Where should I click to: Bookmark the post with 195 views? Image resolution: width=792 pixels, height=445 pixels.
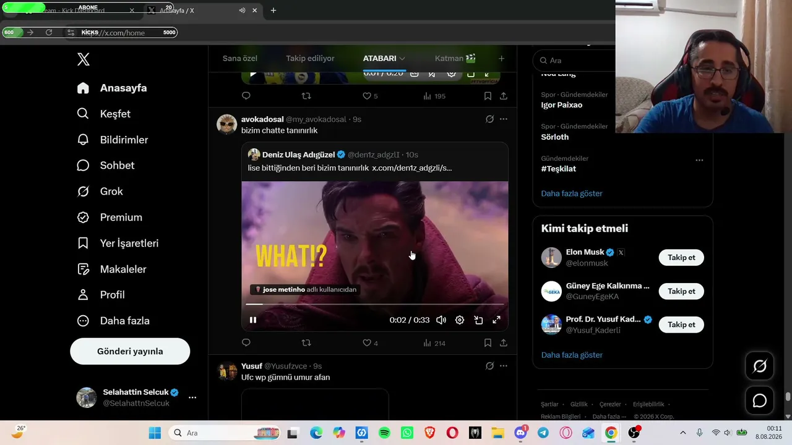click(x=488, y=96)
